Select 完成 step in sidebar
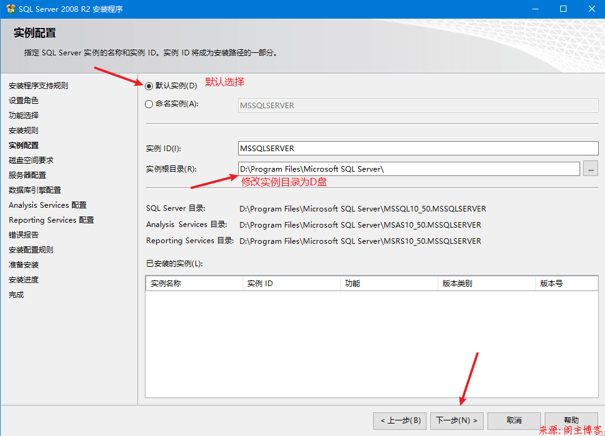The height and width of the screenshot is (436, 605). (x=16, y=295)
